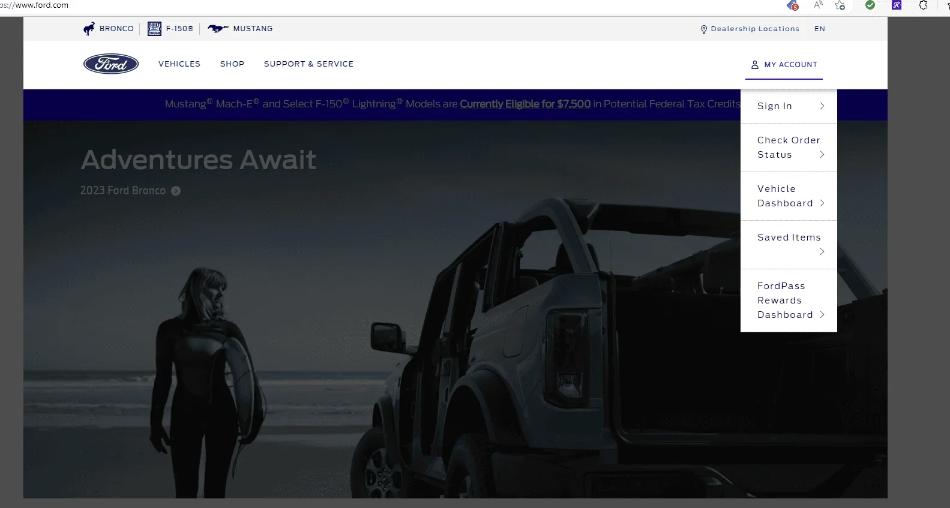950x508 pixels.
Task: Click the Ford oval logo
Action: pyautogui.click(x=111, y=64)
